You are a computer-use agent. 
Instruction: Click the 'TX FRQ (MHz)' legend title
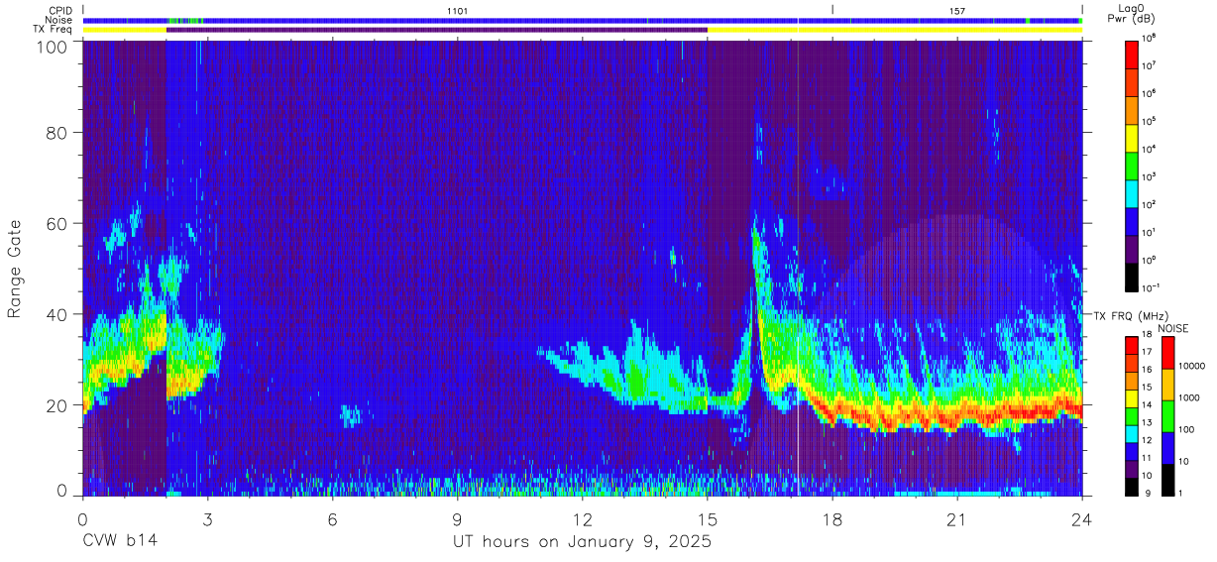1131,315
